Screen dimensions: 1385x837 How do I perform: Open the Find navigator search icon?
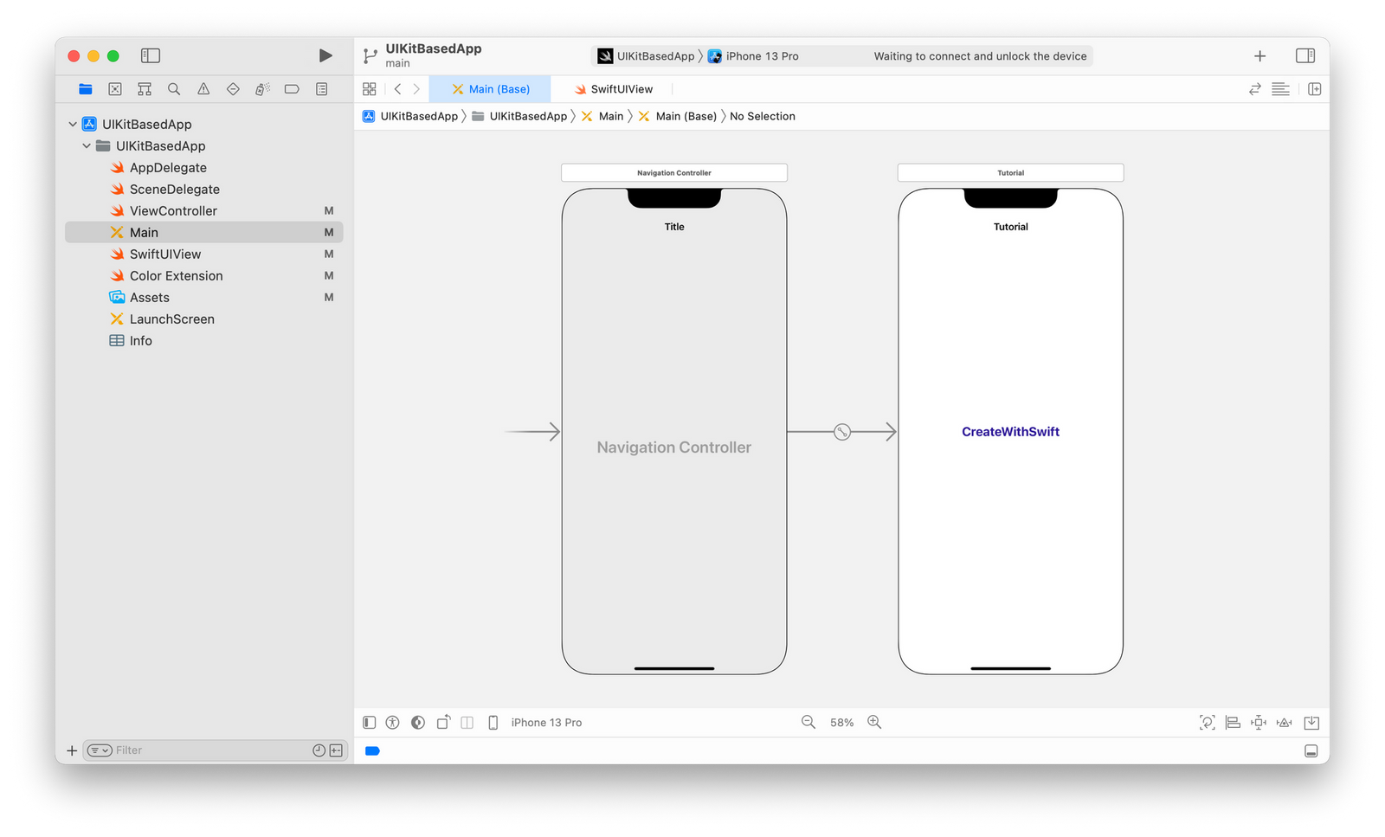coord(173,88)
